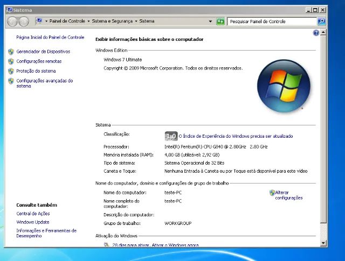Click the green refresh arrows button
Screen dimensions: 345x261
click(220, 22)
